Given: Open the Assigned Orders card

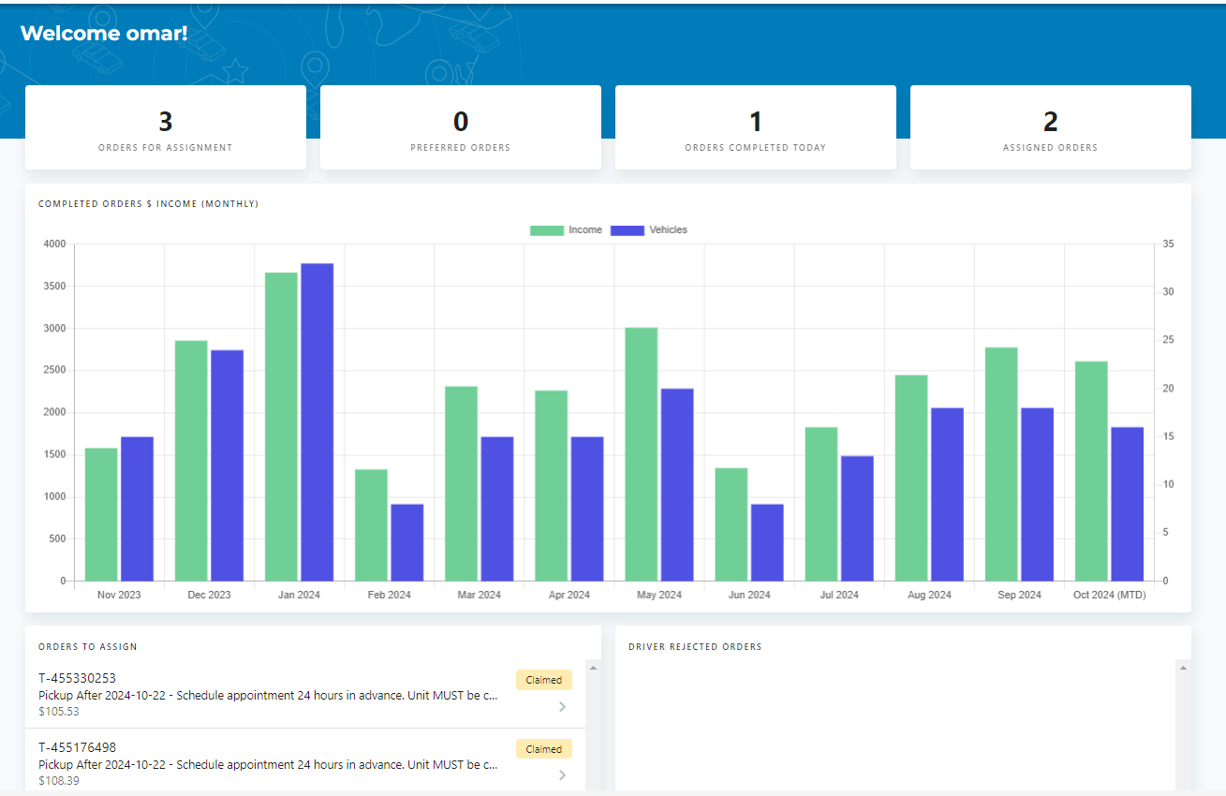Looking at the screenshot, I should [1051, 128].
